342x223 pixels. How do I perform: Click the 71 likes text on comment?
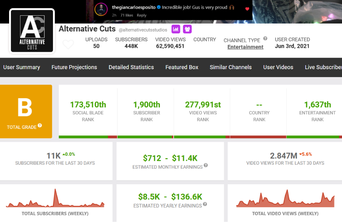pos(127,15)
